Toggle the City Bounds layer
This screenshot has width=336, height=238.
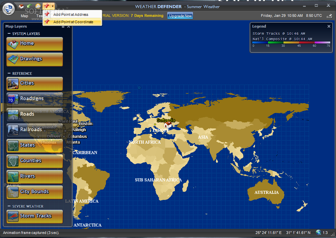coord(35,192)
